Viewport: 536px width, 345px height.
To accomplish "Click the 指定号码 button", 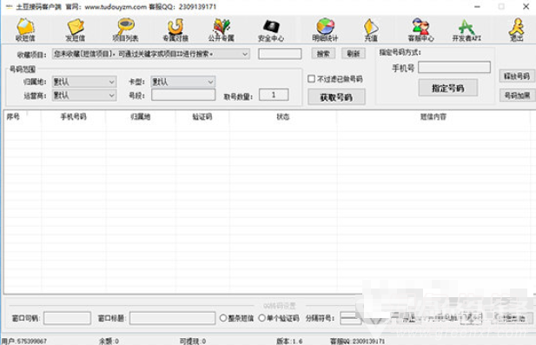I will click(x=447, y=89).
